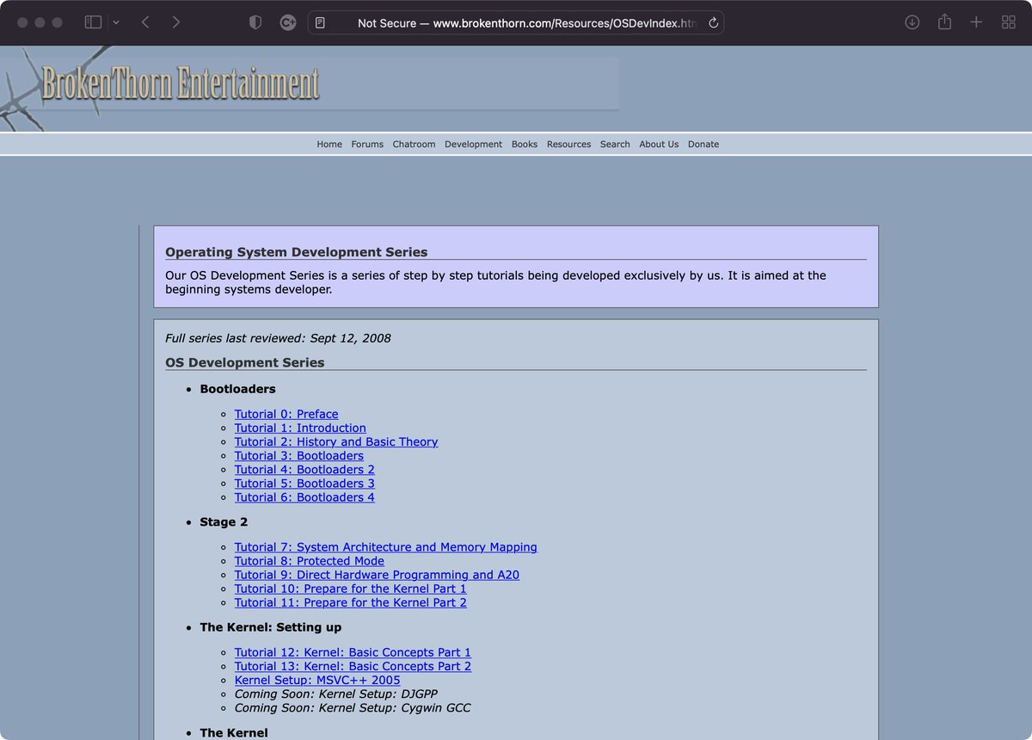This screenshot has width=1032, height=740.
Task: Go back to the previous page
Action: point(145,22)
